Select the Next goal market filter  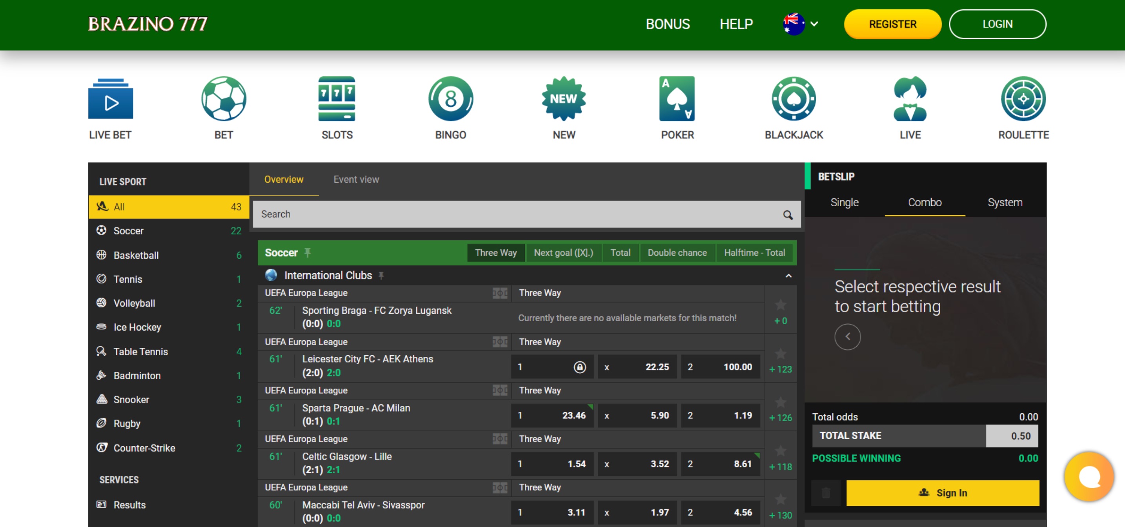[563, 253]
